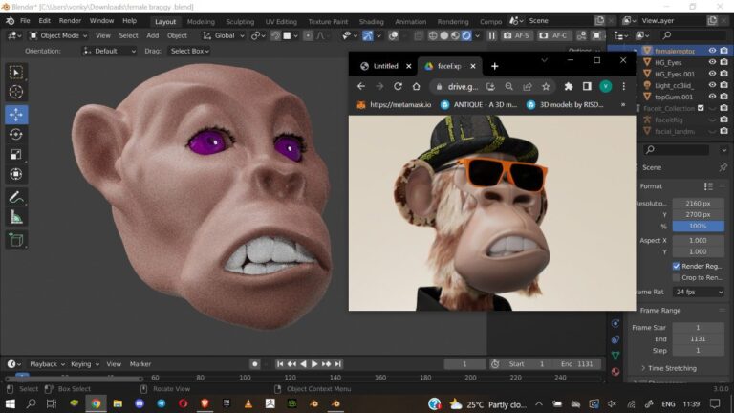Jump to timeline start frame
The height and width of the screenshot is (413, 734).
[x=280, y=364]
